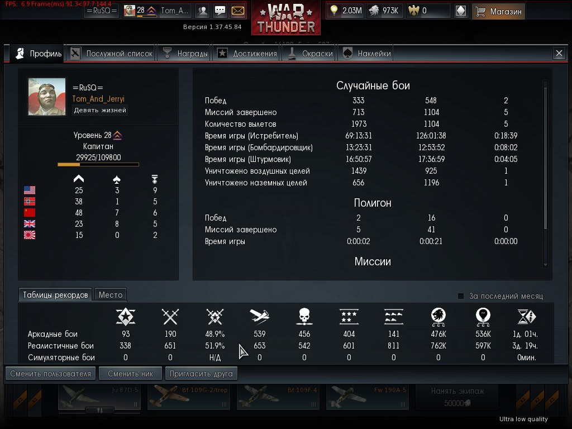Click the golden eagles currency icon
Screen dimensions: 572x429
pos(414,11)
